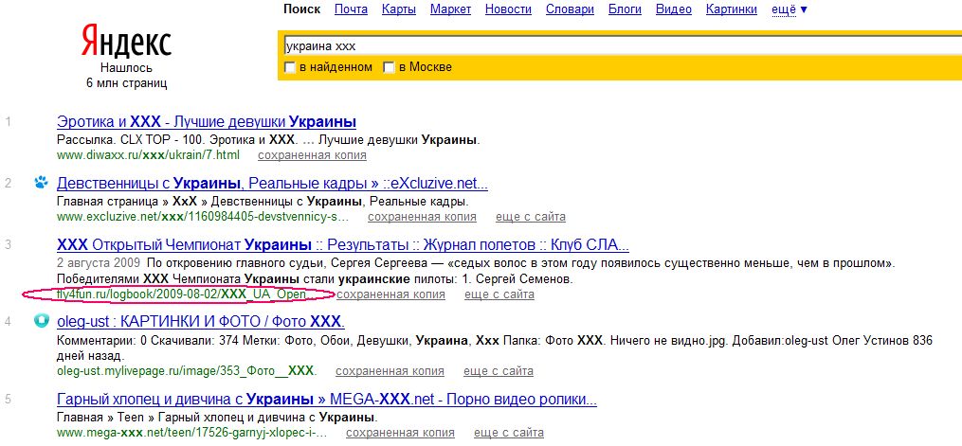
Task: Click the teal circle icon beside result 4
Action: [x=41, y=320]
